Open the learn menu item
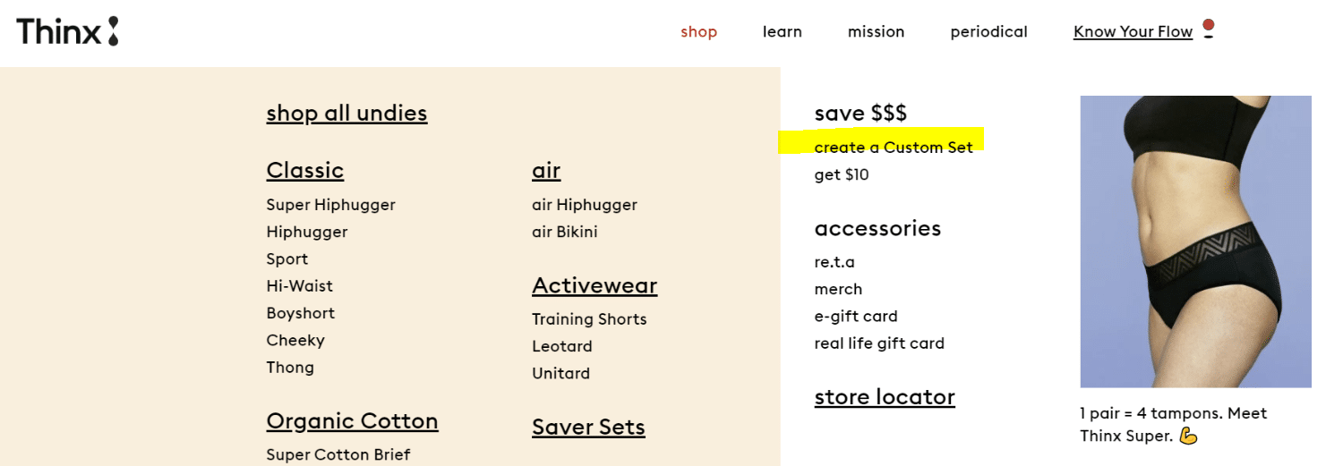Screen dimensions: 1343x466 [782, 32]
